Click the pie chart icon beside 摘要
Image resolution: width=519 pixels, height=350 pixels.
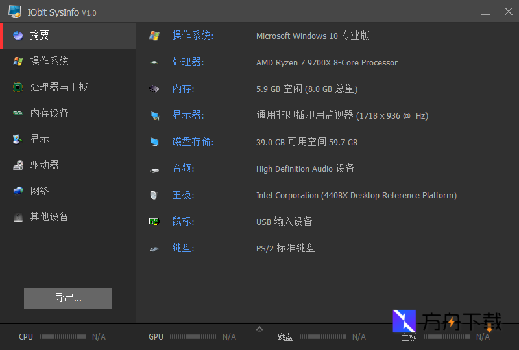pos(18,35)
